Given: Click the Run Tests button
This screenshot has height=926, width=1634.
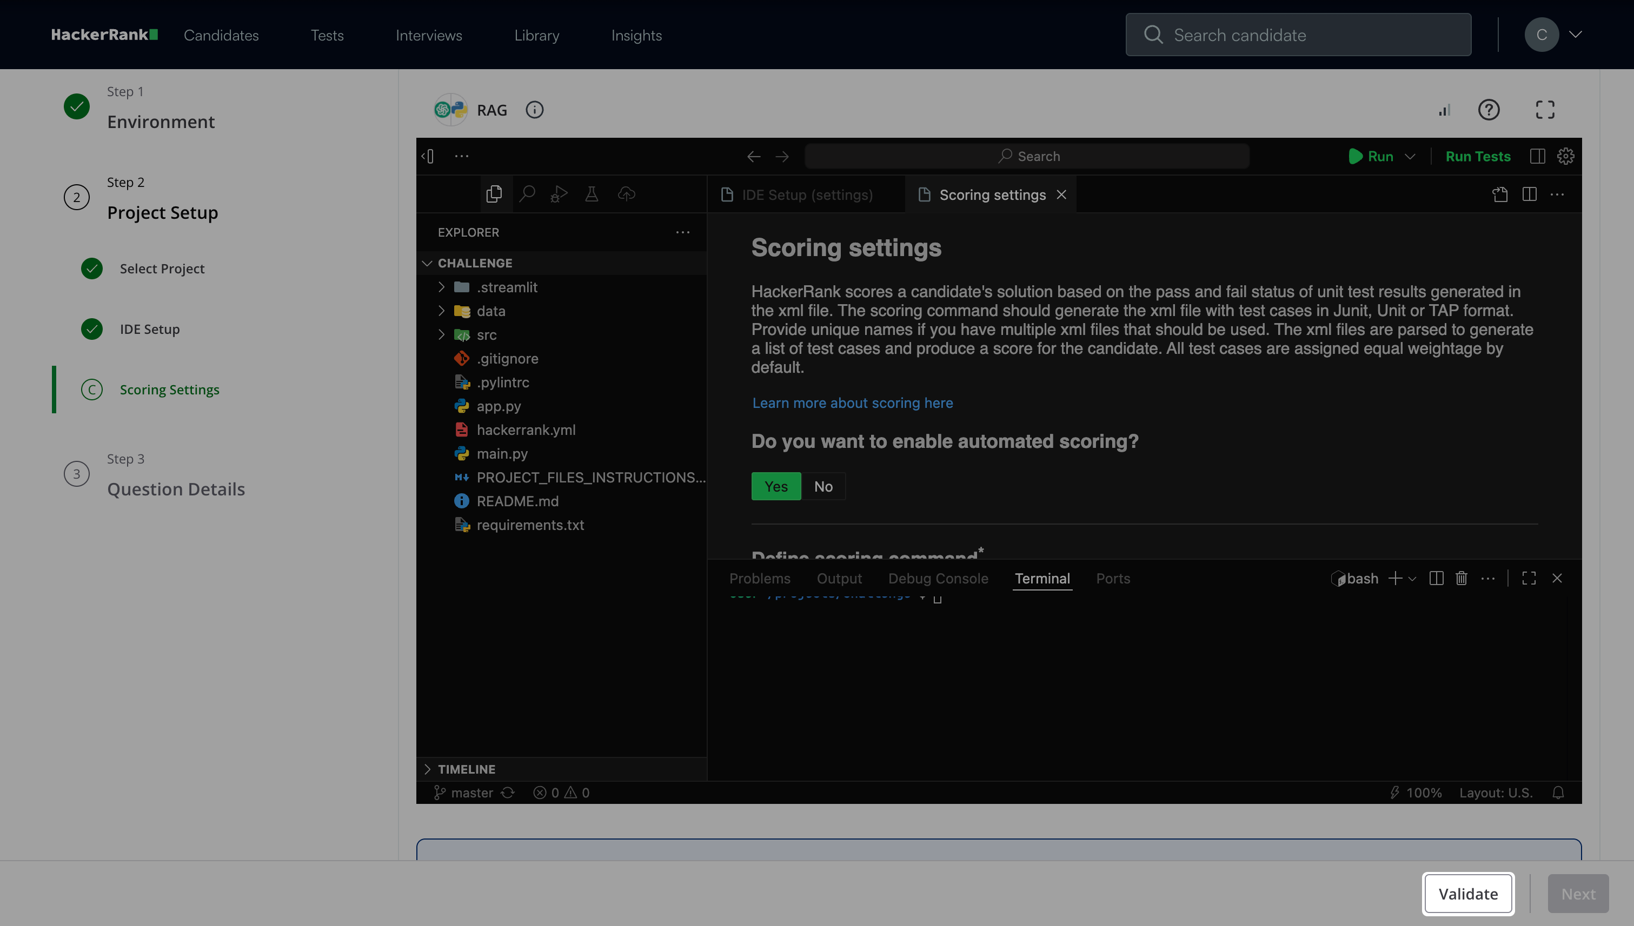Looking at the screenshot, I should pyautogui.click(x=1477, y=157).
